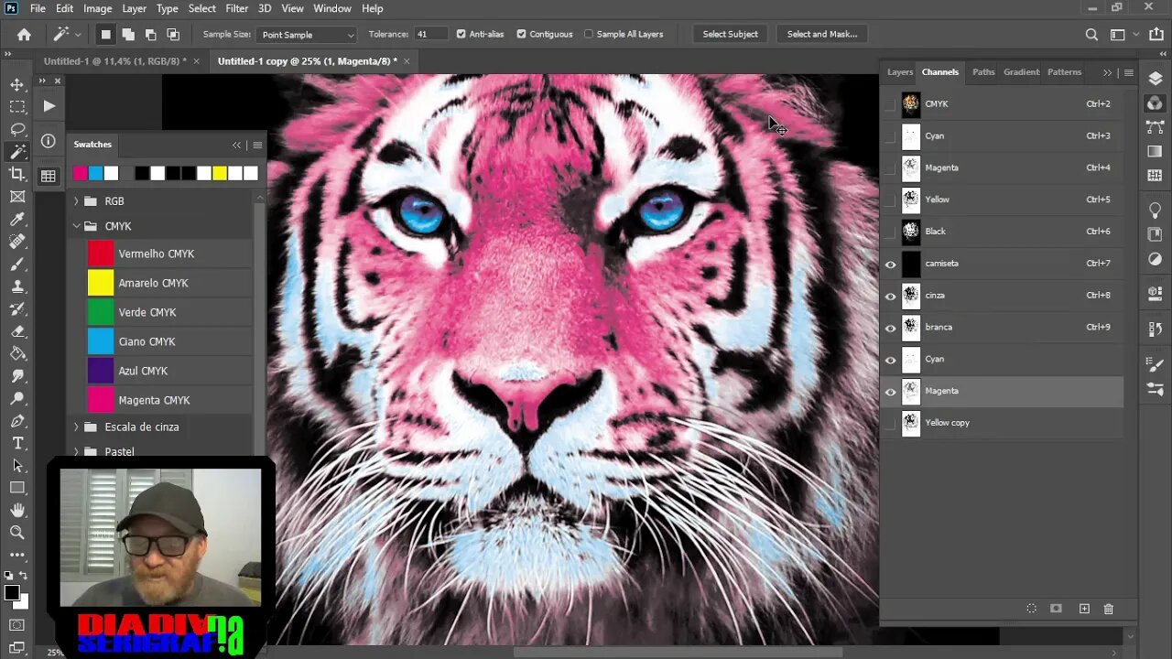Click the Home icon in options bar
Viewport: 1172px width, 659px height.
coord(24,35)
